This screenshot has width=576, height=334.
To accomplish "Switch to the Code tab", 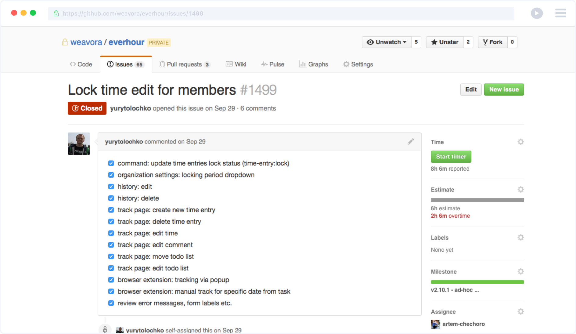I will click(x=81, y=64).
